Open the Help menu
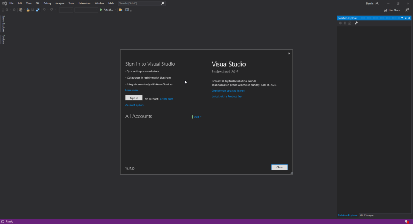 click(111, 3)
